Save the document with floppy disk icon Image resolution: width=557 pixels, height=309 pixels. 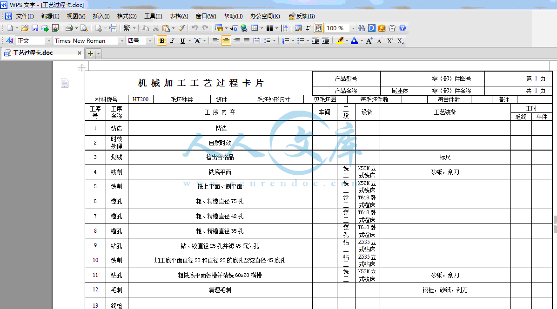tap(35, 28)
